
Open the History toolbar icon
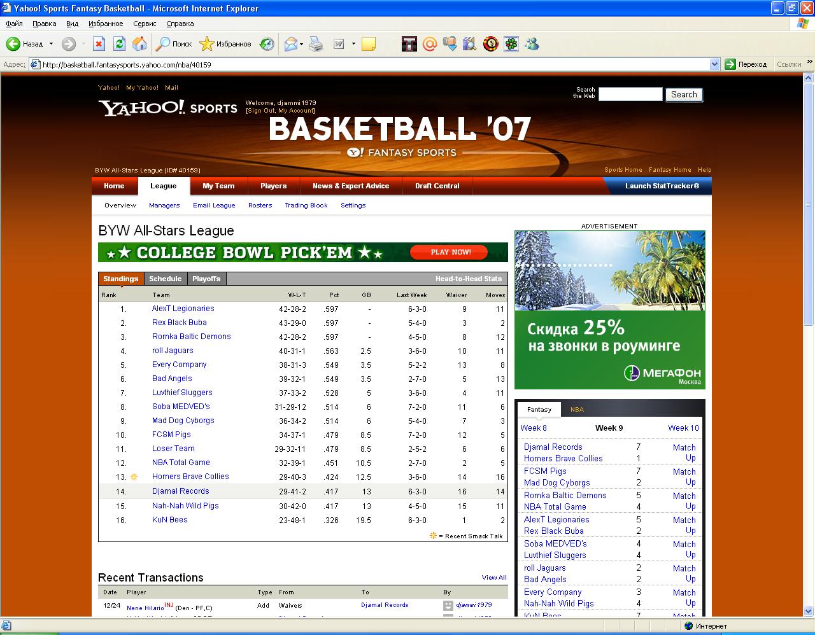[267, 44]
